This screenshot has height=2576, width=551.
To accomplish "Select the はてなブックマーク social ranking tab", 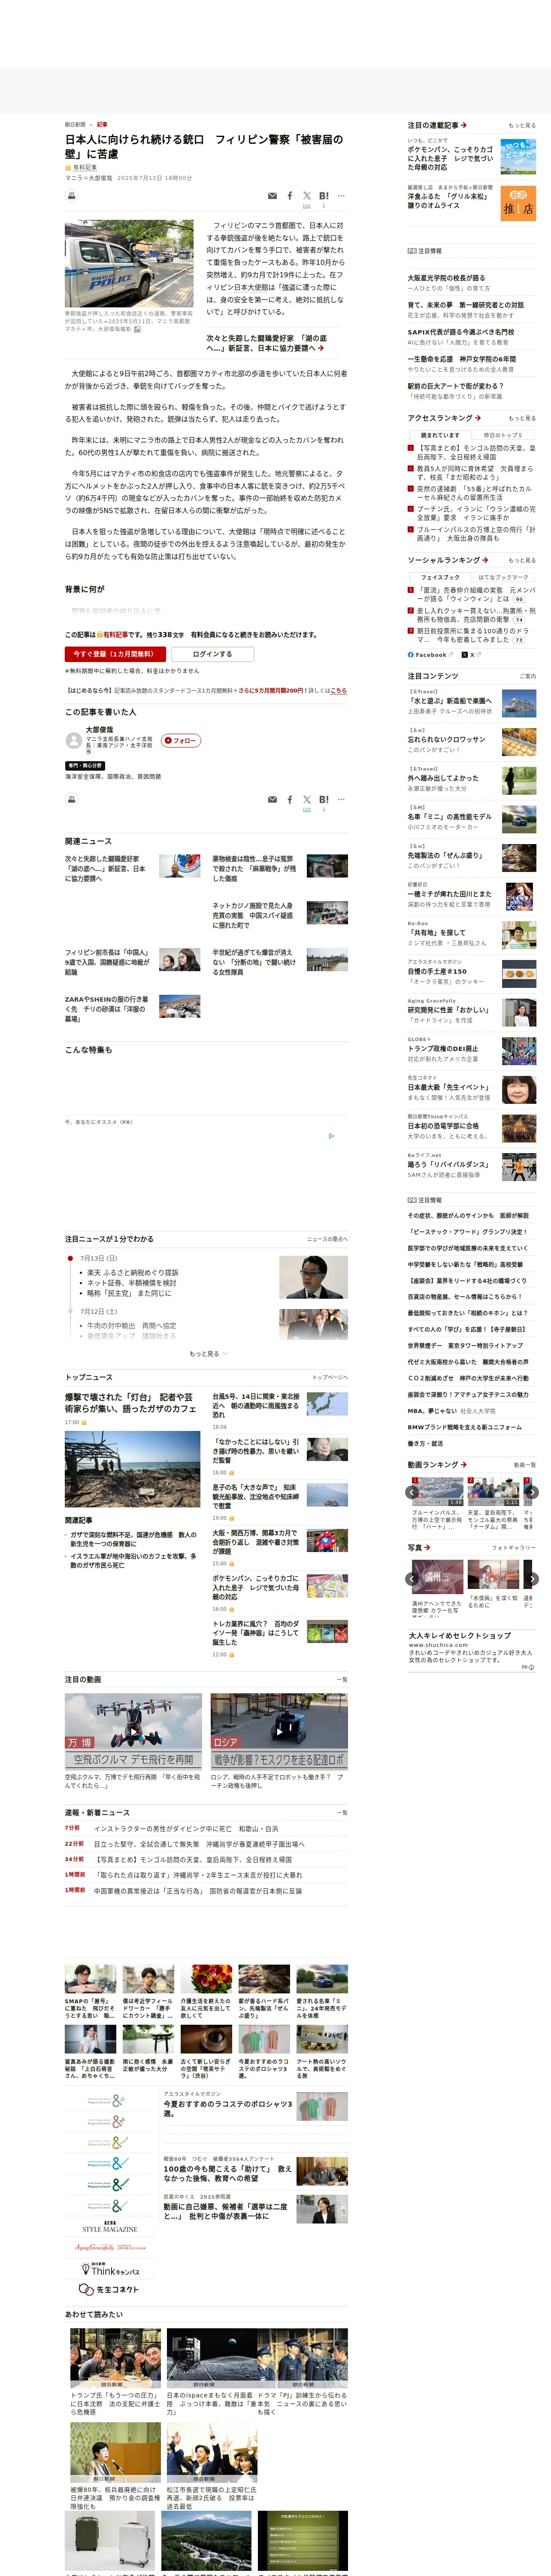I will tap(503, 577).
